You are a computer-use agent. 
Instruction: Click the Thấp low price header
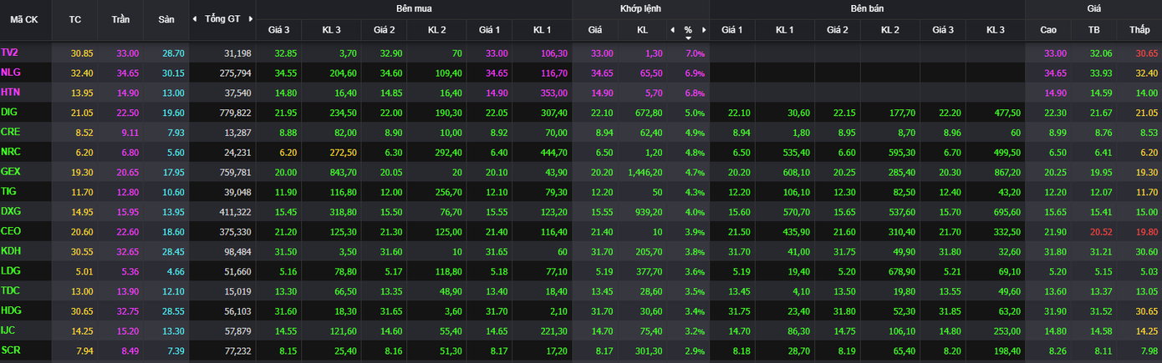(1139, 30)
